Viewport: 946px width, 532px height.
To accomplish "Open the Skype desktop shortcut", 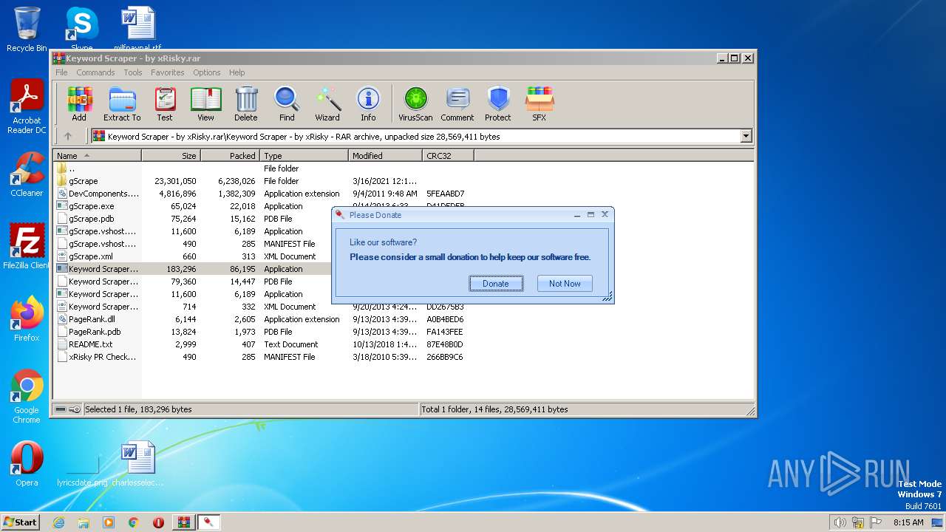I will click(x=81, y=28).
